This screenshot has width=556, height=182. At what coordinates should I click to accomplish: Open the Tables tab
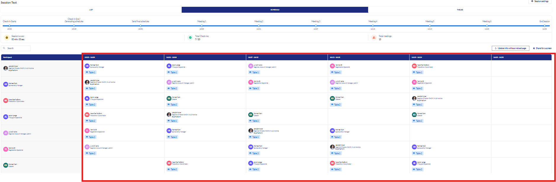pyautogui.click(x=460, y=10)
